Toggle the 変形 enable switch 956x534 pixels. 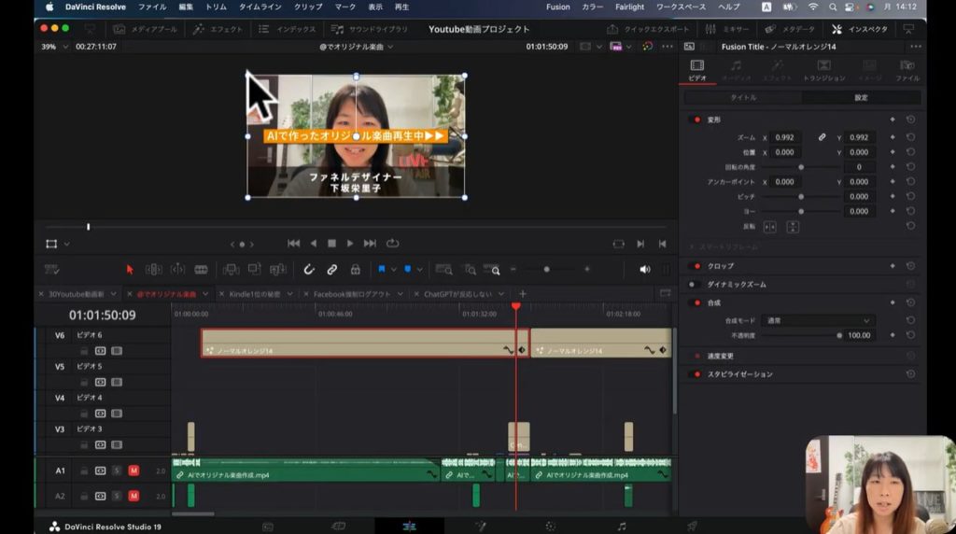click(x=696, y=119)
